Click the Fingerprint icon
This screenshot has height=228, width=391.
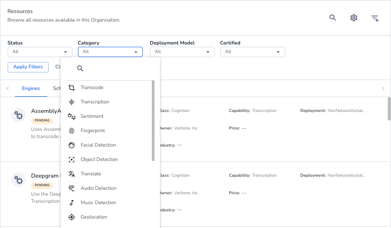[72, 131]
